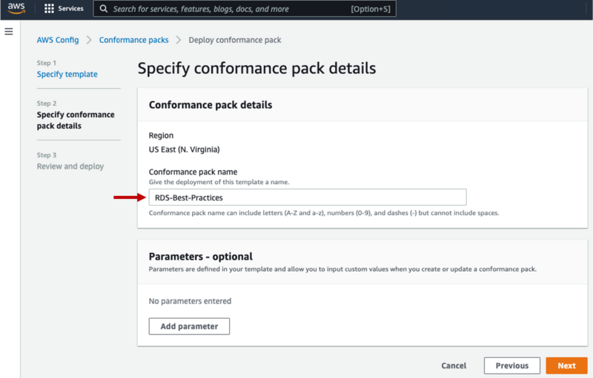593x378 pixels.
Task: Return to Step 1 Specify template
Action: pyautogui.click(x=67, y=74)
